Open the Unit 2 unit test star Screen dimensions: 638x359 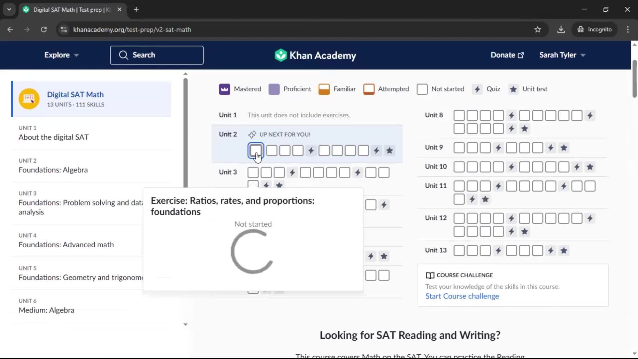[x=389, y=151]
